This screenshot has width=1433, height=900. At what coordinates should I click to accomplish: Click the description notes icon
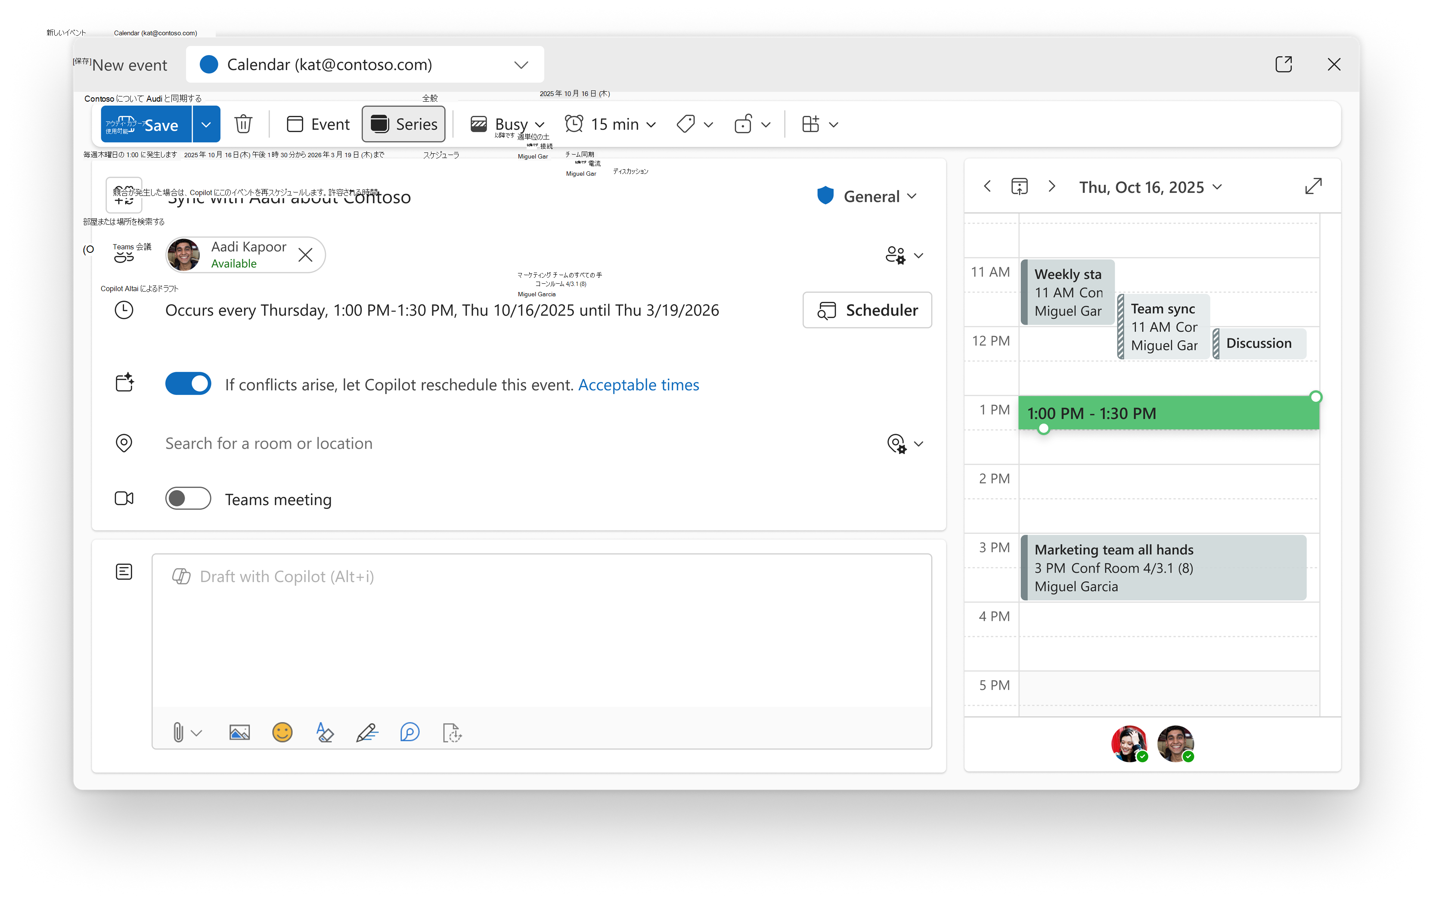point(124,572)
